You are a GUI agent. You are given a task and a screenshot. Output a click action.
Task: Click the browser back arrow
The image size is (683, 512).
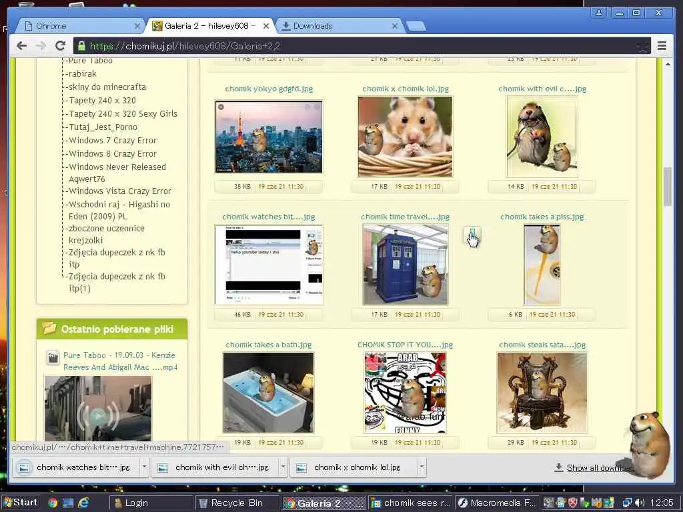click(21, 46)
